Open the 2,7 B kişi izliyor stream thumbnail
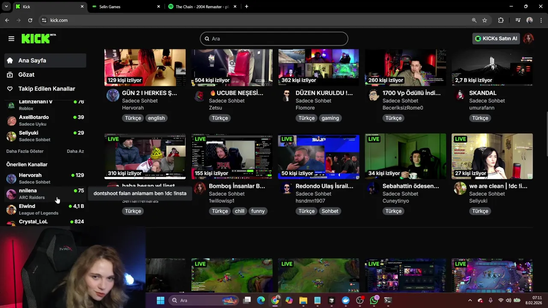 [x=492, y=67]
